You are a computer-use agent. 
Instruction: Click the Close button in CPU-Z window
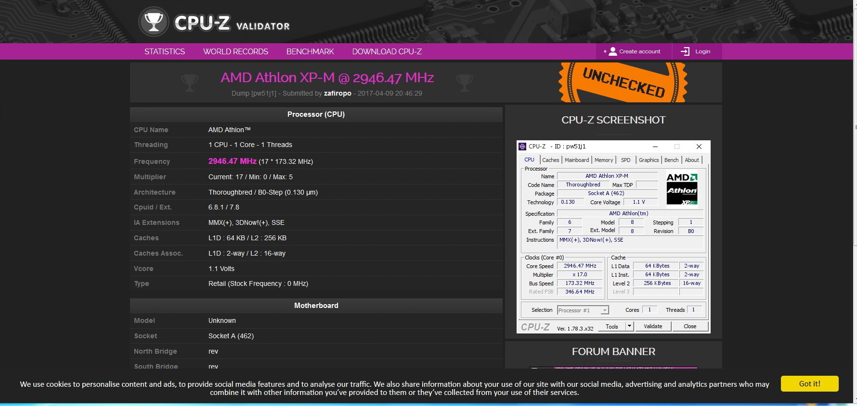click(x=690, y=326)
